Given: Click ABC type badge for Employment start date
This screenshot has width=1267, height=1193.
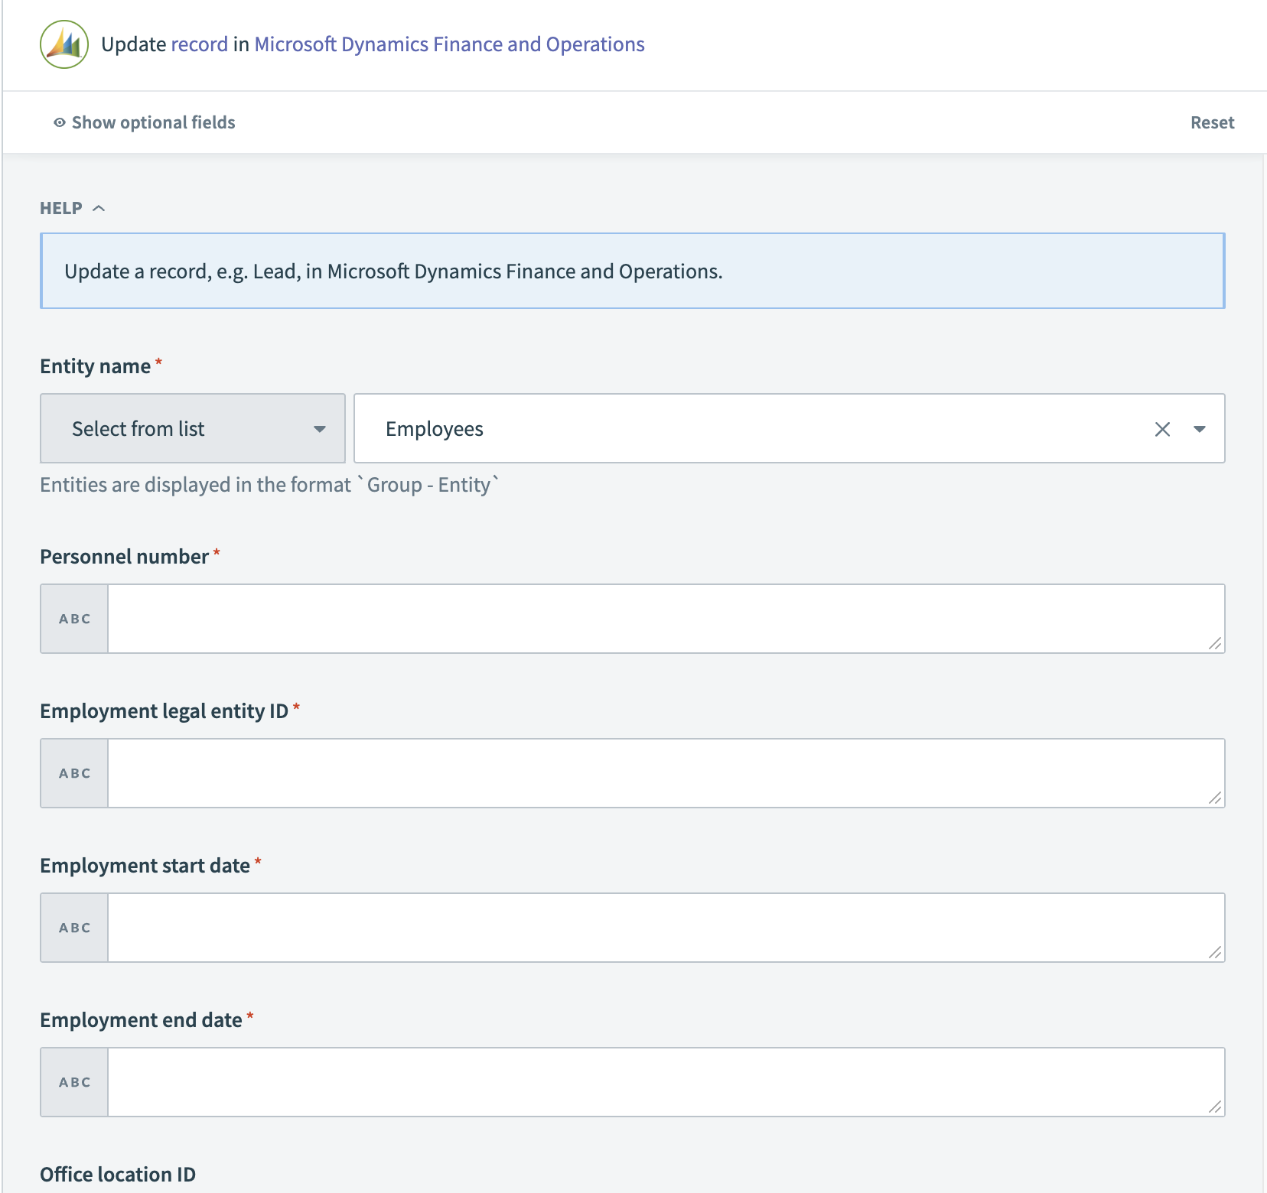Looking at the screenshot, I should coord(75,928).
